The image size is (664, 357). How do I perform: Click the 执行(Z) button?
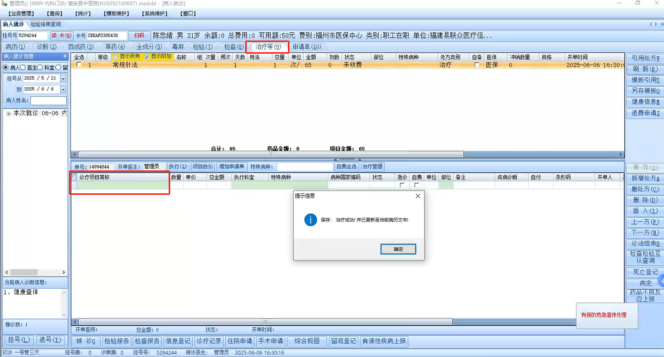178,167
